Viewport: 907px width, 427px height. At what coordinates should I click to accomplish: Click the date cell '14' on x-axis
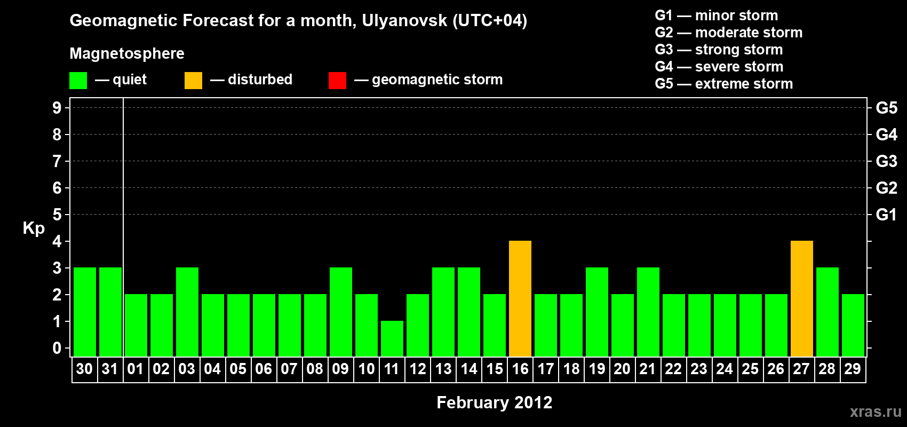pyautogui.click(x=469, y=369)
